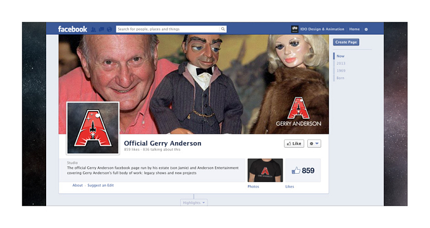Click the official page description text
Image resolution: width=430 pixels, height=228 pixels.
(x=153, y=171)
